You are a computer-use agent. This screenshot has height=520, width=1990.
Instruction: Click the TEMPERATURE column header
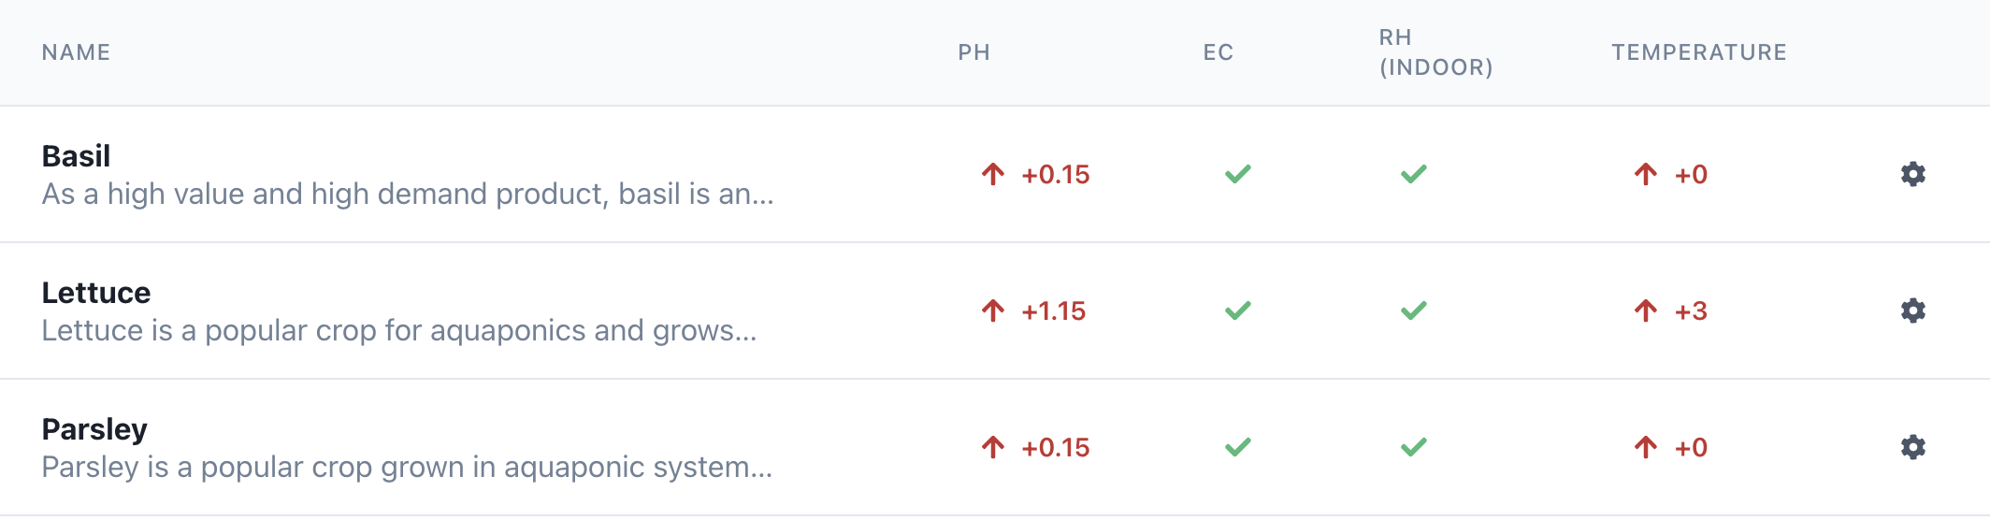(1698, 52)
